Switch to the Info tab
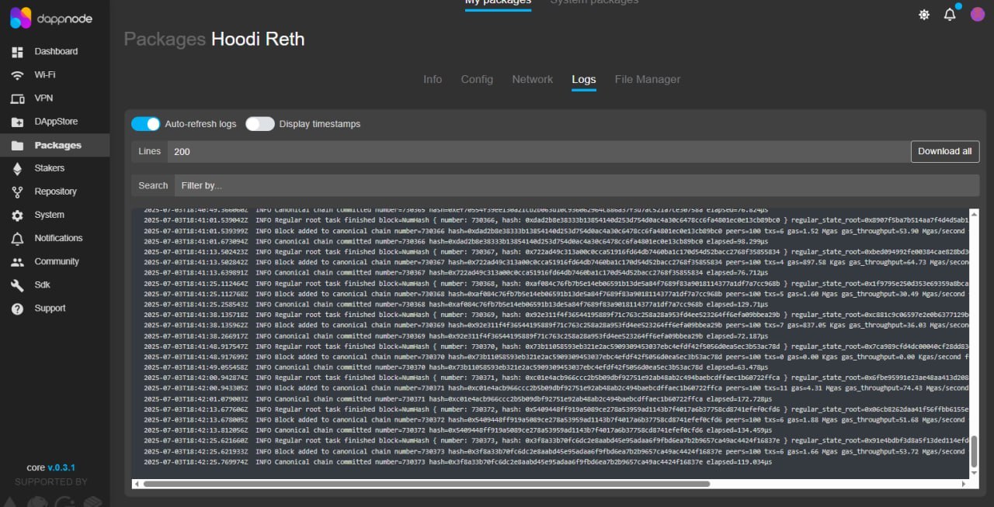This screenshot has width=994, height=507. (433, 79)
